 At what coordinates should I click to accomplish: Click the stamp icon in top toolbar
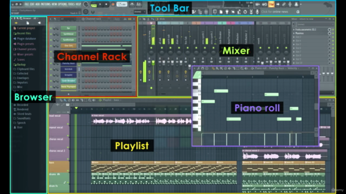coord(296,4)
